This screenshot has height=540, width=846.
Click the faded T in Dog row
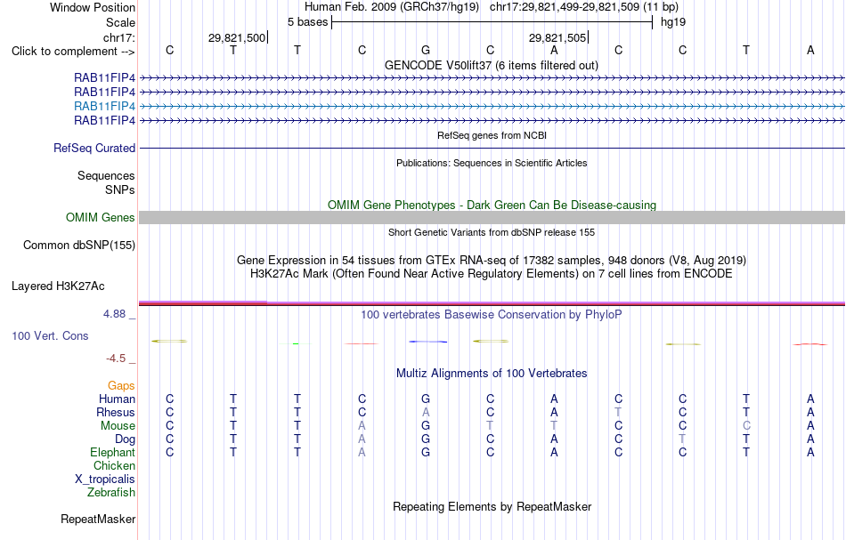682,439
